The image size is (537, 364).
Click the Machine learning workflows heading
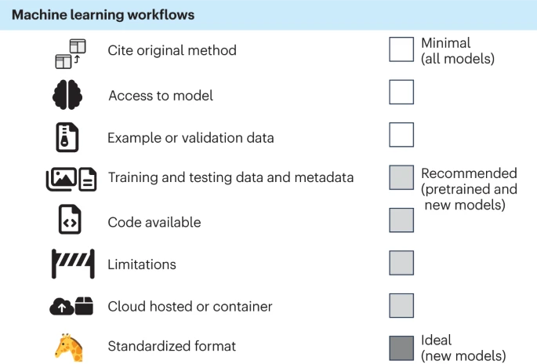tap(103, 15)
